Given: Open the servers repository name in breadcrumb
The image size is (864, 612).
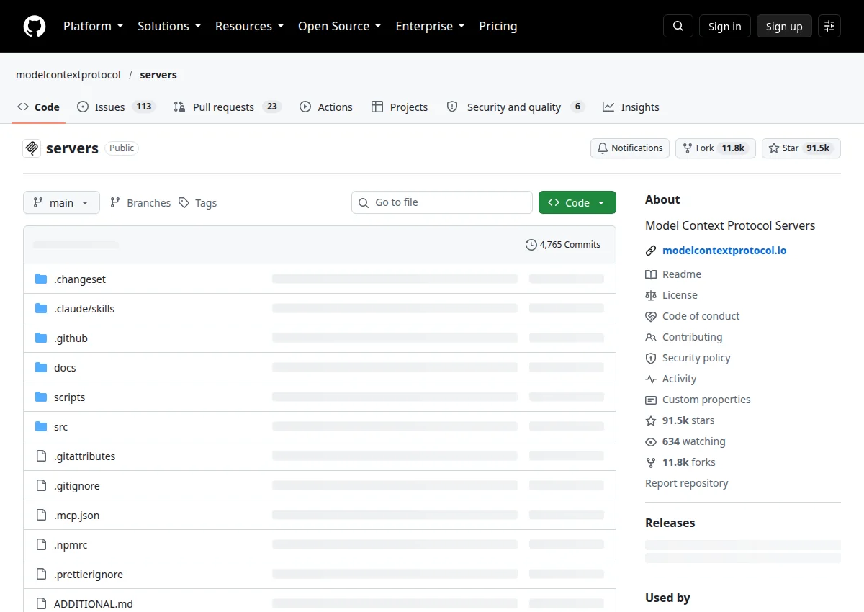Looking at the screenshot, I should coord(158,75).
